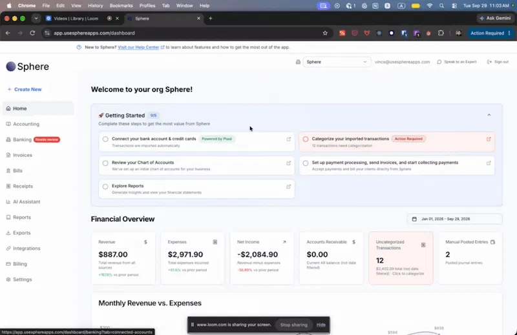Open Bills in sidebar
The height and width of the screenshot is (335, 517).
[x=17, y=170]
